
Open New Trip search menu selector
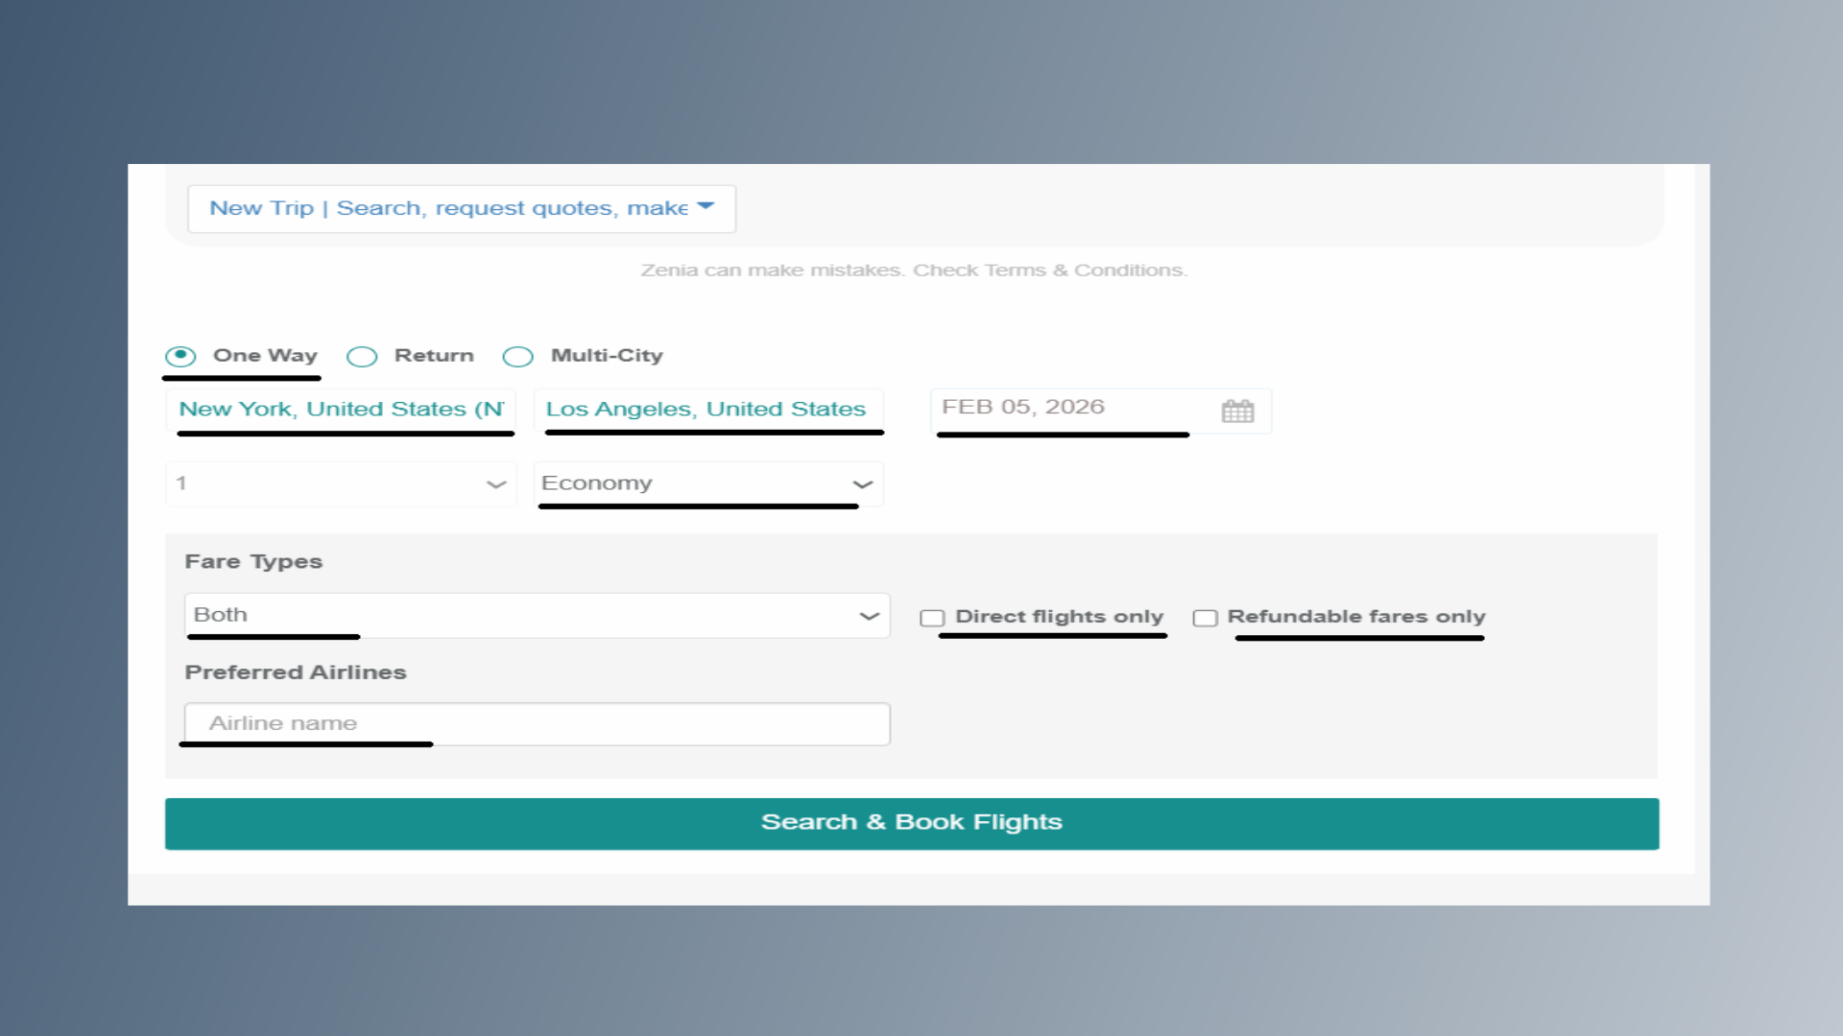(449, 209)
